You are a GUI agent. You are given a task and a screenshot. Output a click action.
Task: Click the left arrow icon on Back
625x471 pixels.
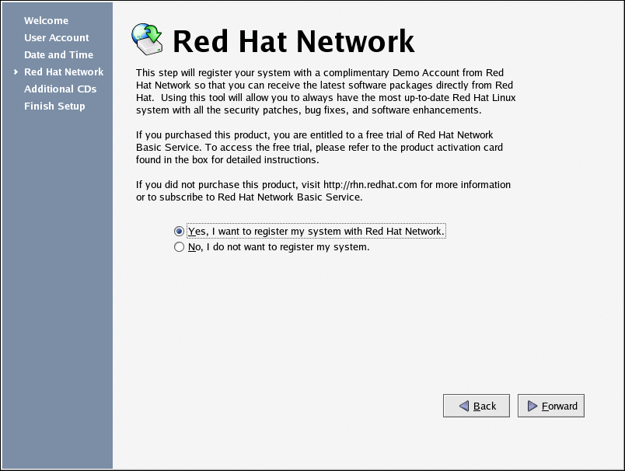[463, 406]
